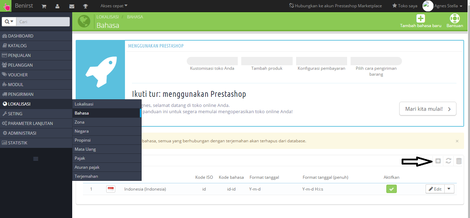The image size is (470, 218).
Task: Open the Pengiriman menu
Action: coord(36,94)
